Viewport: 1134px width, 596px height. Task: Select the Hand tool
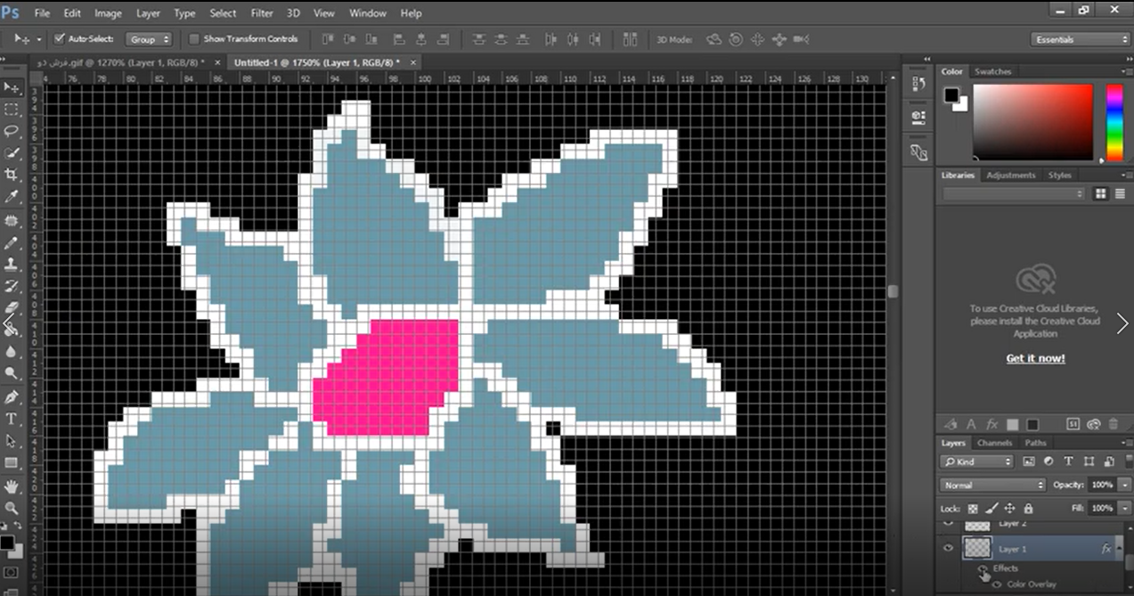click(12, 486)
